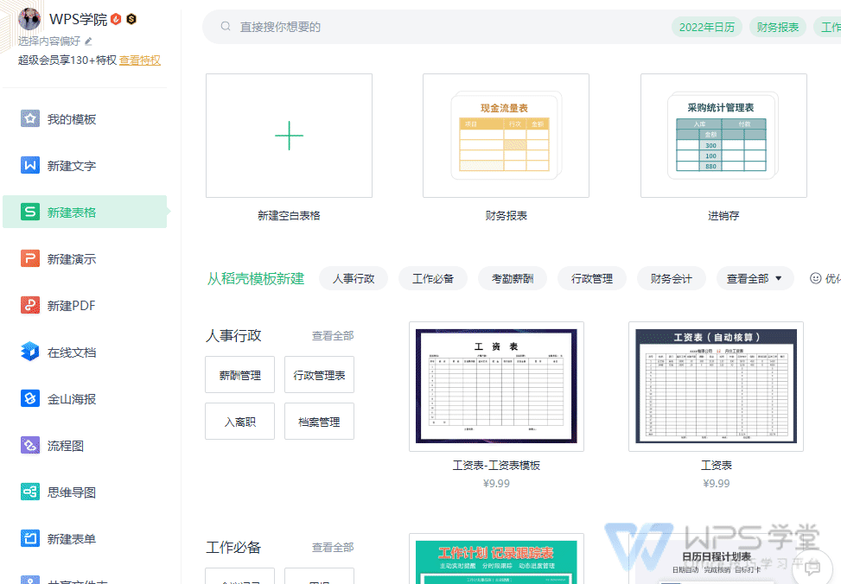This screenshot has width=841, height=584.
Task: Click the 财务报表 search tag
Action: [778, 27]
